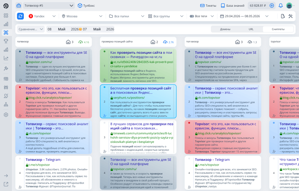Open the Москва region dropdown

click(82, 16)
